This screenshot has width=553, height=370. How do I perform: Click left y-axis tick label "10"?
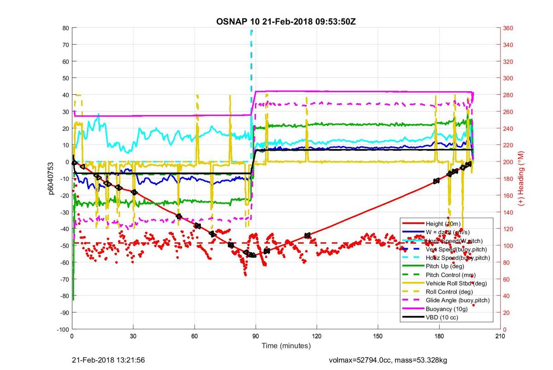[x=66, y=145]
